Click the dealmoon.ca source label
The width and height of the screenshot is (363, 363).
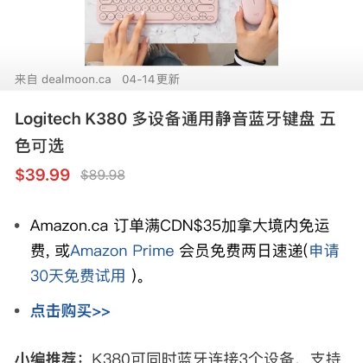point(76,80)
